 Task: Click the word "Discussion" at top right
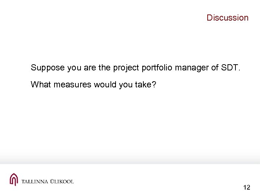227,18
